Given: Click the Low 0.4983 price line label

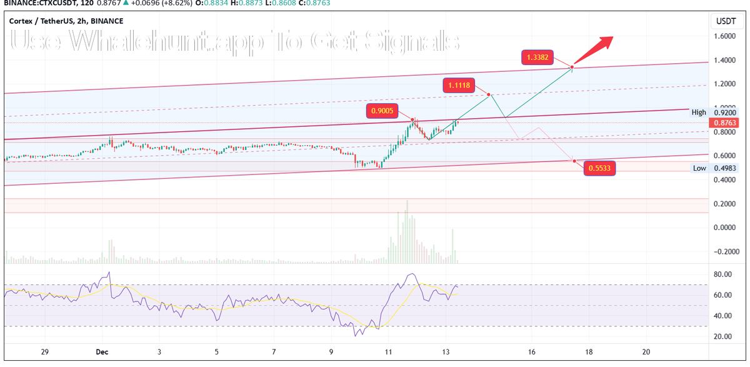Looking at the screenshot, I should (x=715, y=168).
